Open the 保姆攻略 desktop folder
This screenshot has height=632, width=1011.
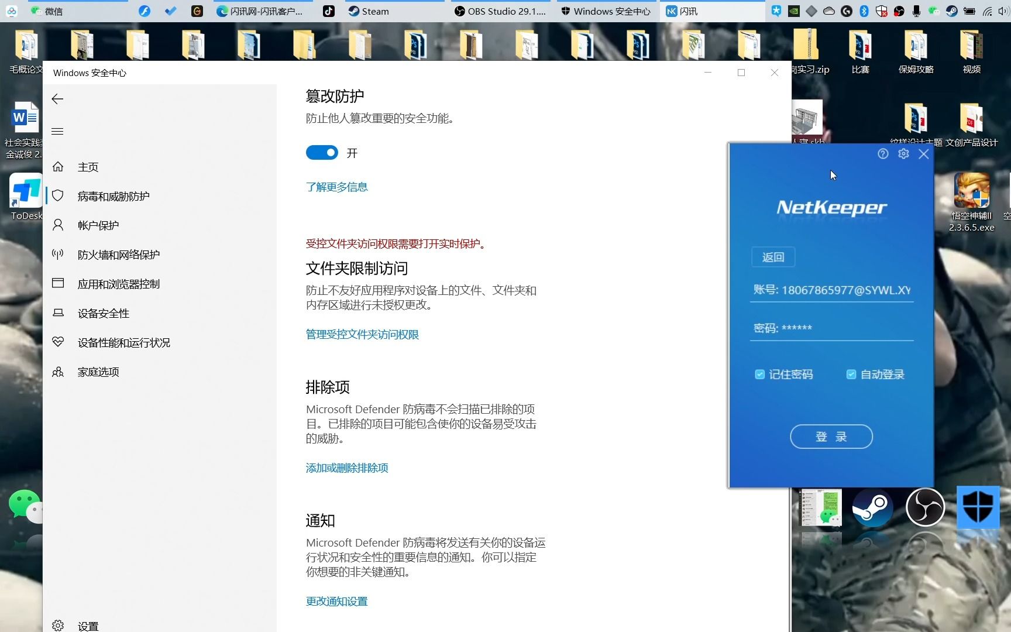[916, 51]
